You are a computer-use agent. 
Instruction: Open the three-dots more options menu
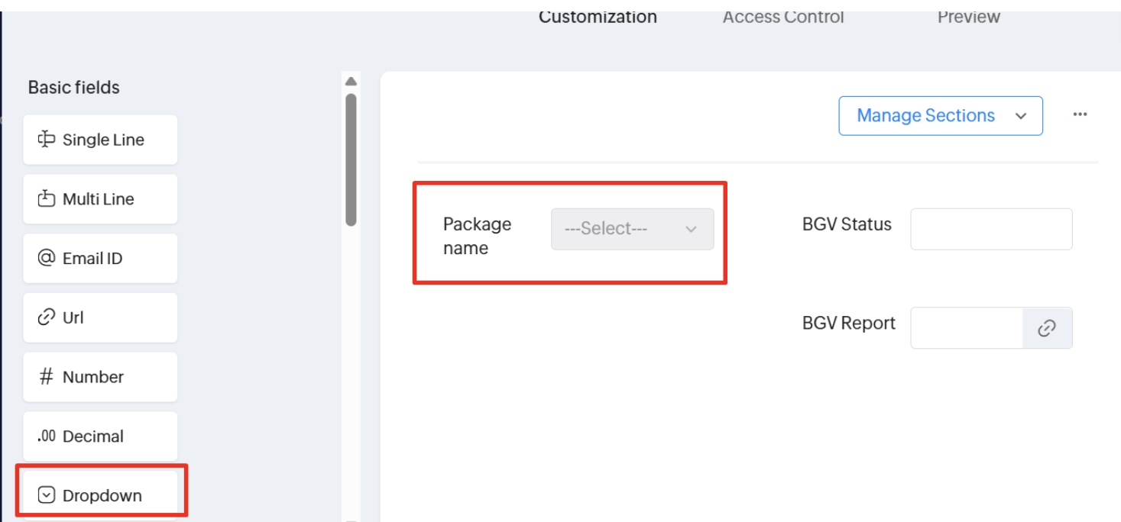tap(1080, 114)
